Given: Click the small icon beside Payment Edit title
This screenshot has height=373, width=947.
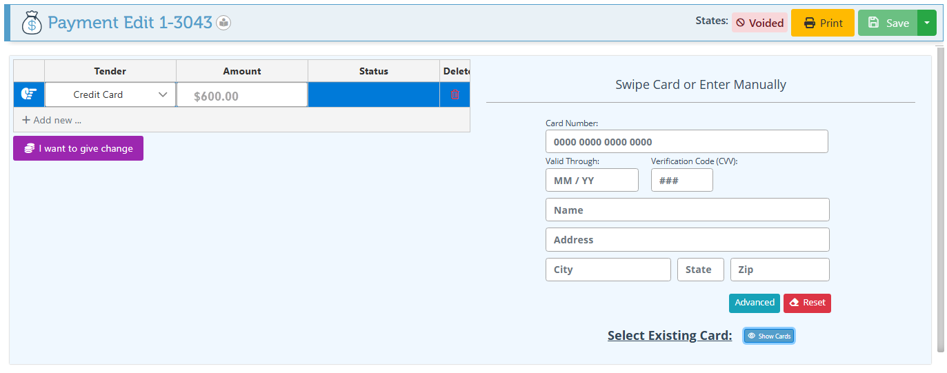Looking at the screenshot, I should [x=223, y=23].
